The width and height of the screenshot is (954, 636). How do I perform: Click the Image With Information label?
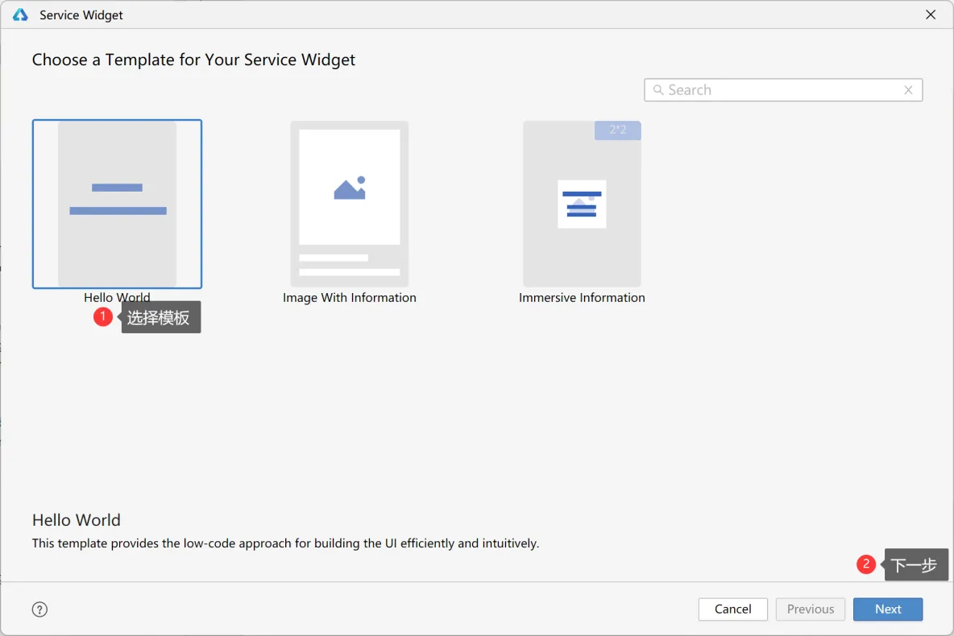click(x=349, y=297)
